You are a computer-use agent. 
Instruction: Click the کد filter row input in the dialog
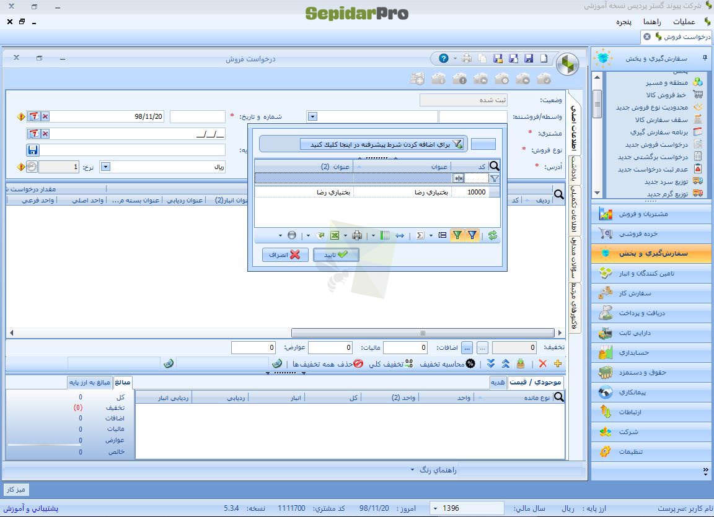[476, 179]
